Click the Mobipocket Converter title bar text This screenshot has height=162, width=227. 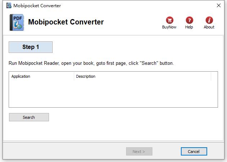(x=37, y=6)
